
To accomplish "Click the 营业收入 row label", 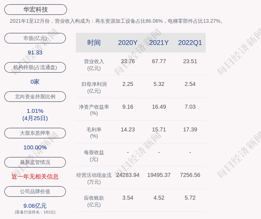I will (x=94, y=65).
